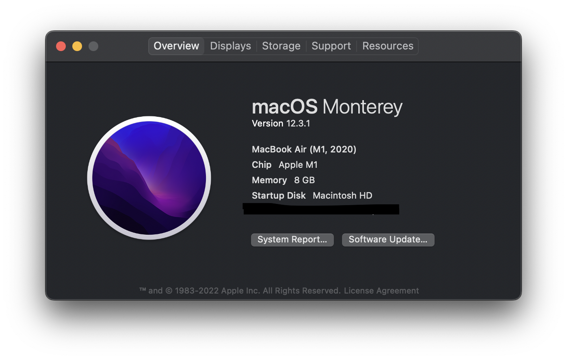This screenshot has height=360, width=567.
Task: Click the blacked-out serial number bar
Action: pyautogui.click(x=321, y=210)
